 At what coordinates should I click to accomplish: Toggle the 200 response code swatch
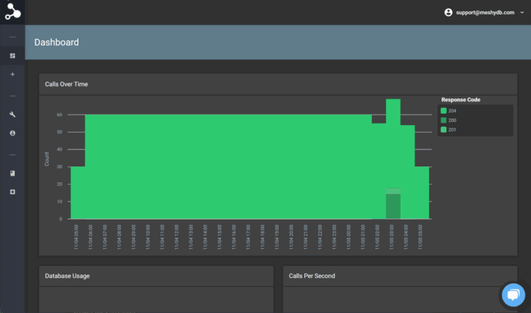coord(444,120)
